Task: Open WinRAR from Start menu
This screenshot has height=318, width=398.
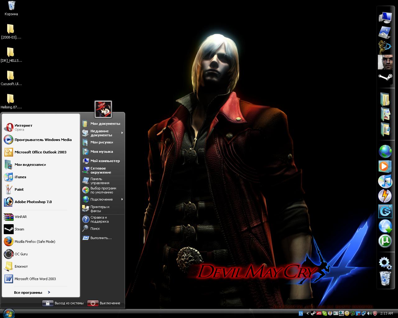Action: click(41, 217)
